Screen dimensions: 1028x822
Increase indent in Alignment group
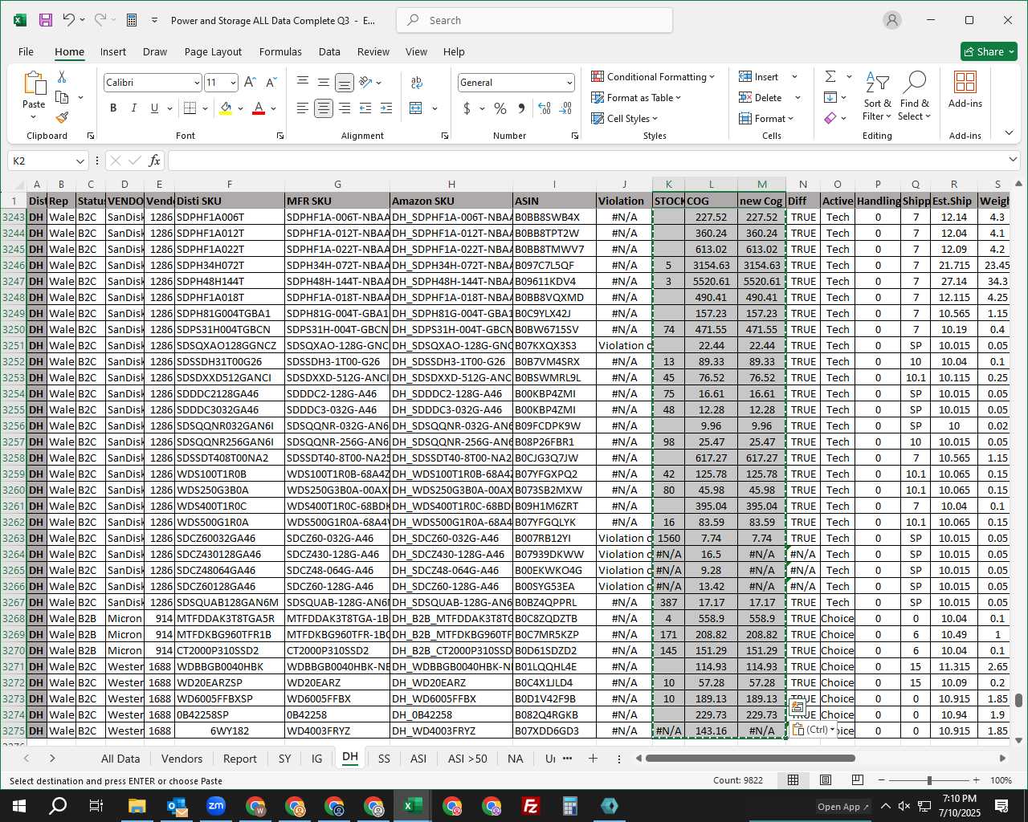click(386, 108)
